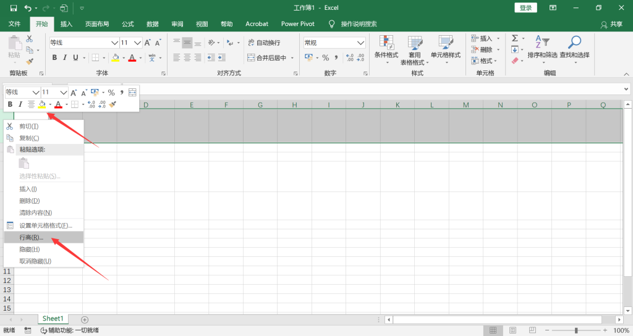Apply ribbon fill color bucket
633x336 pixels.
click(x=116, y=57)
